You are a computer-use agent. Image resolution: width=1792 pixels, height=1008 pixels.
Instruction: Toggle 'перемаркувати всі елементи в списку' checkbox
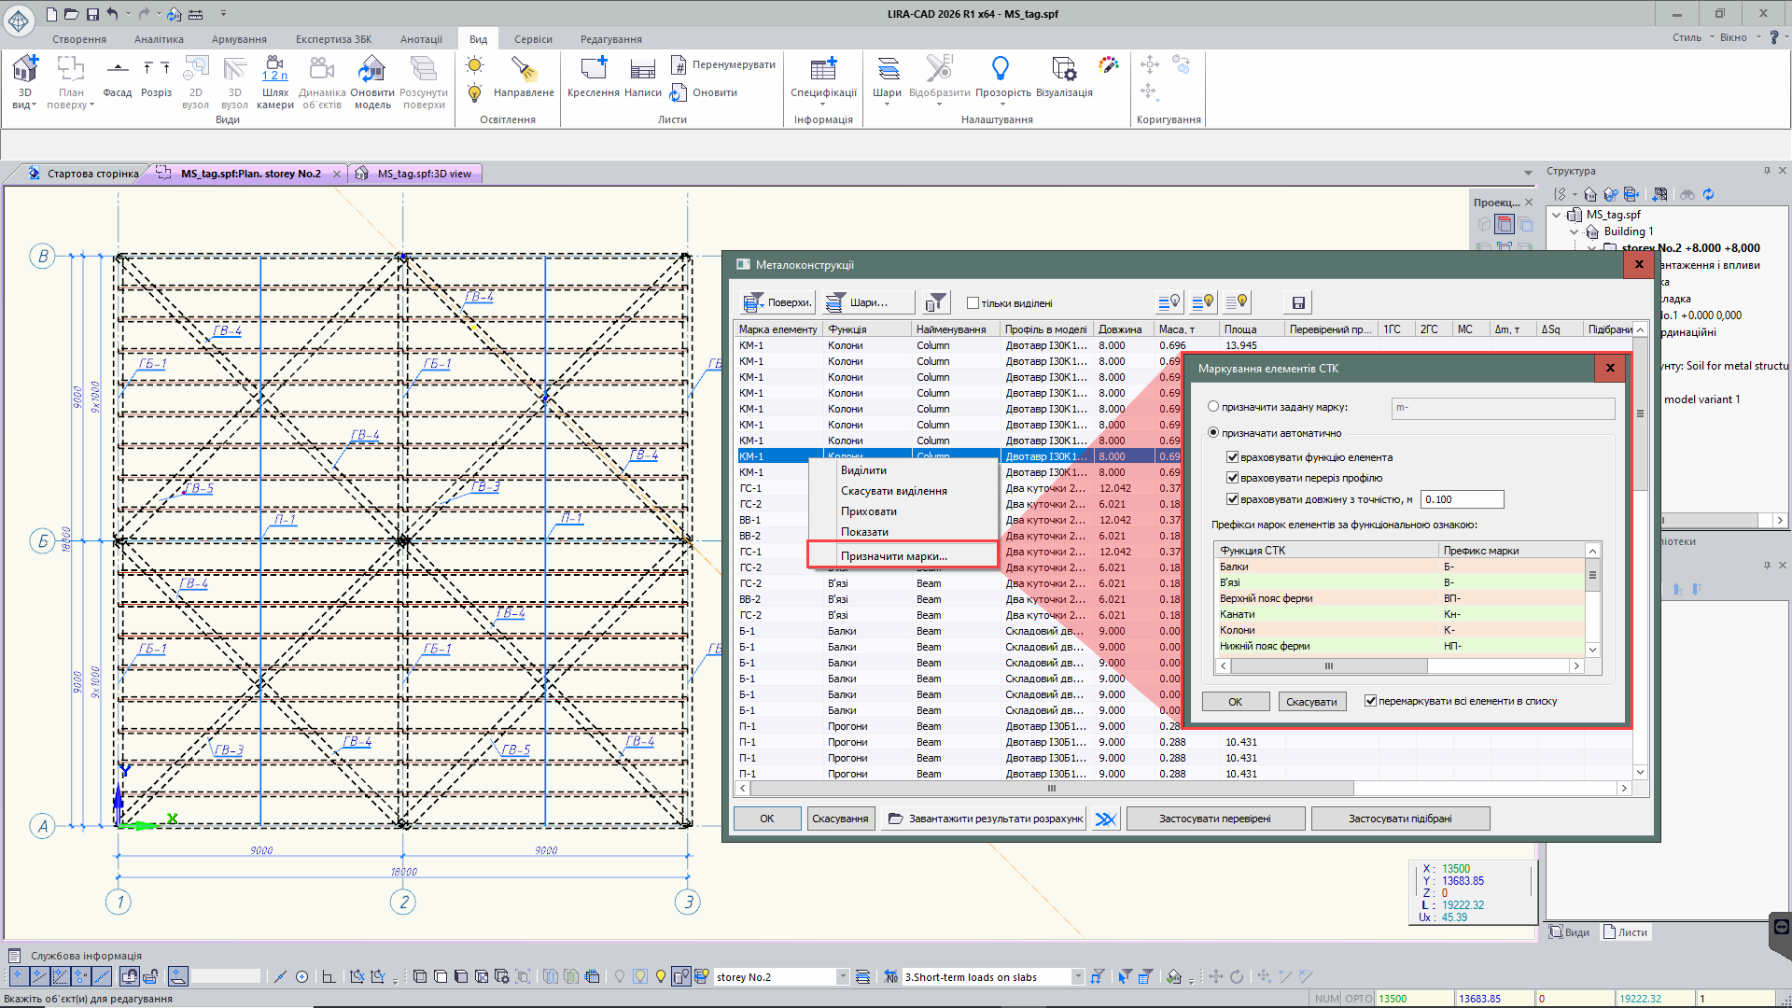[1370, 701]
